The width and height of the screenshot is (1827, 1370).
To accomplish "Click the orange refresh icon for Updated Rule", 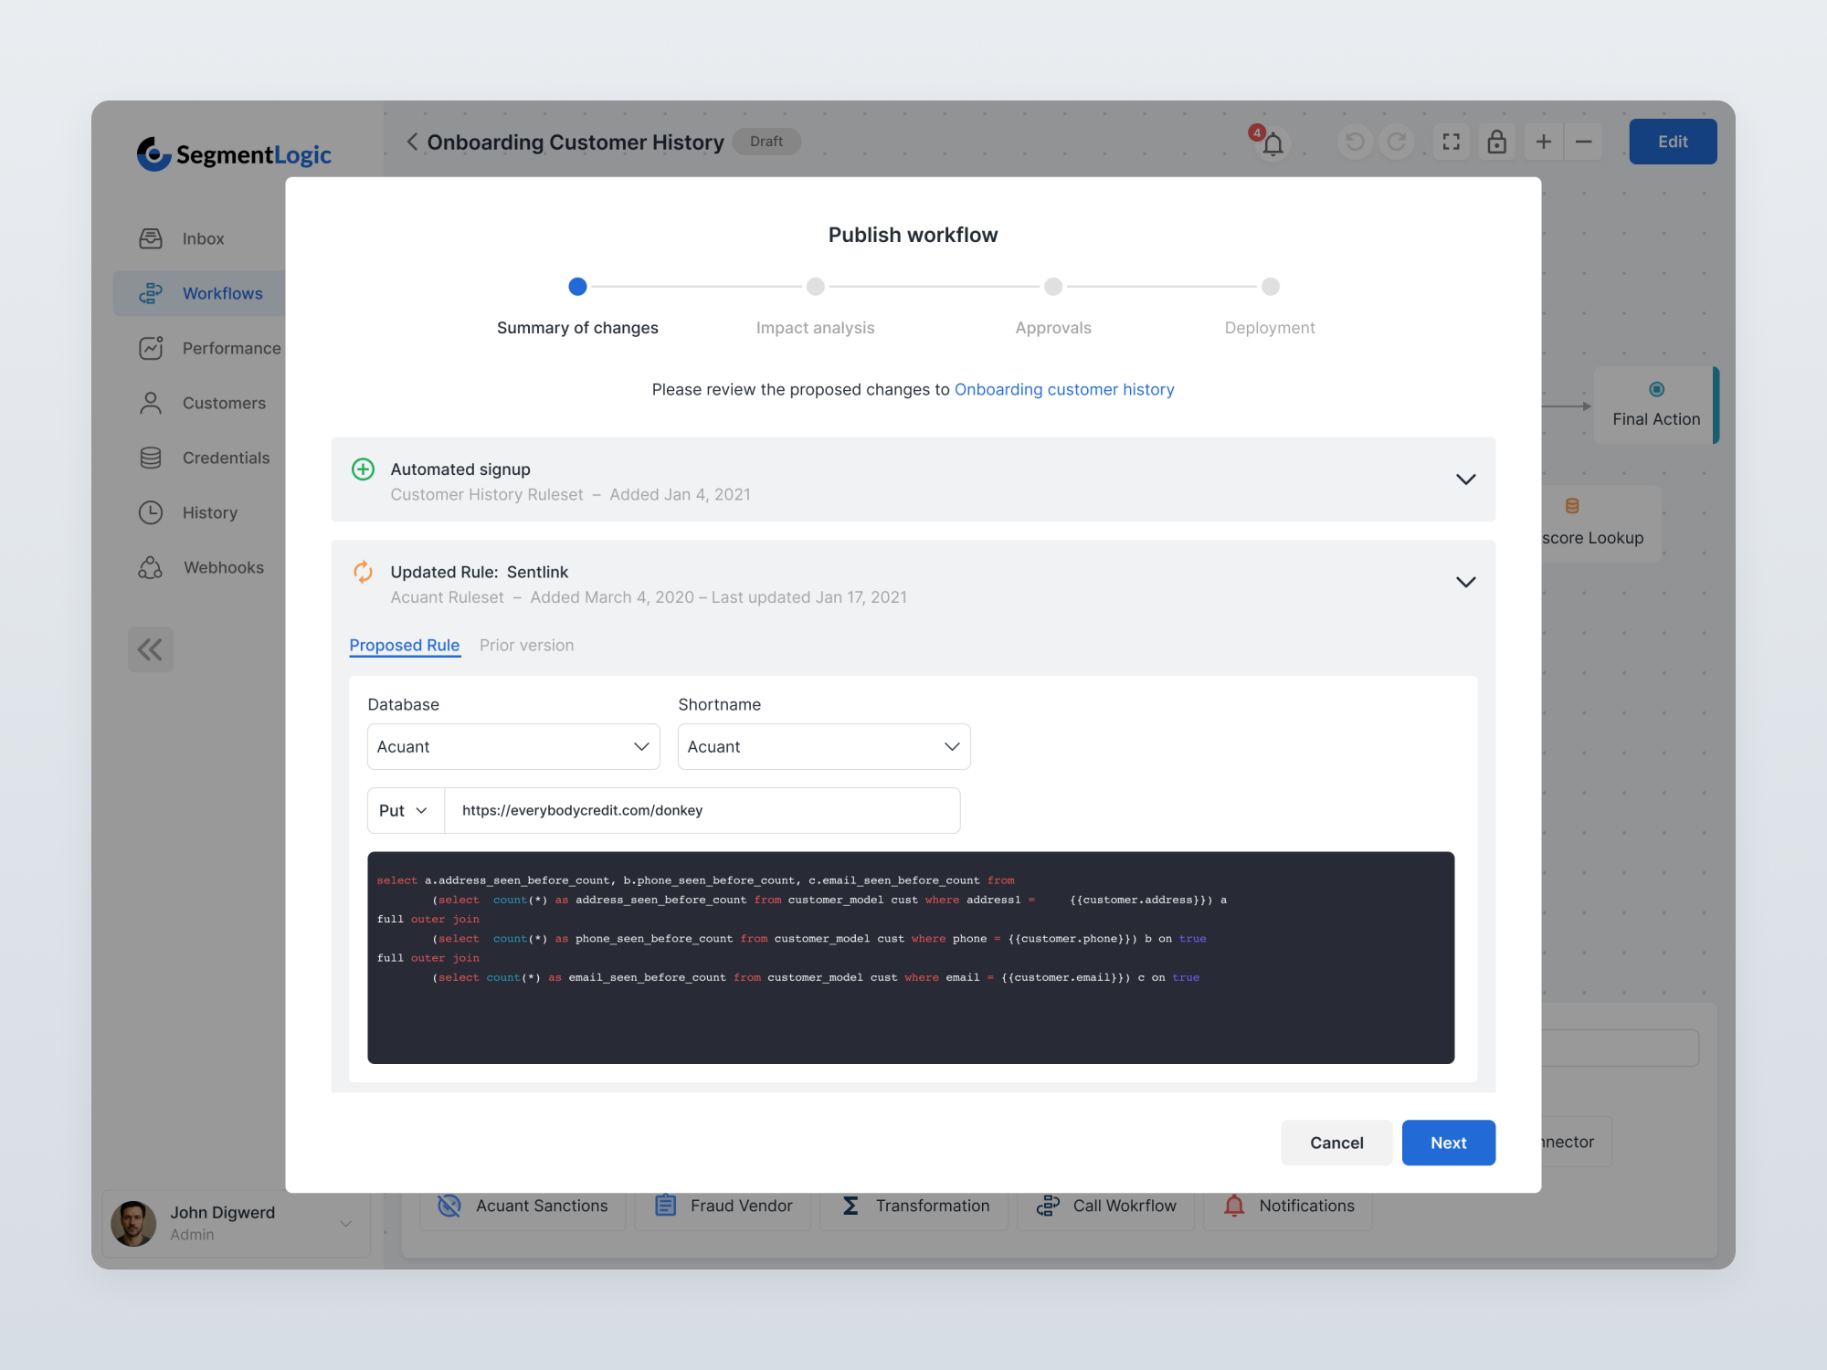I will [x=363, y=572].
